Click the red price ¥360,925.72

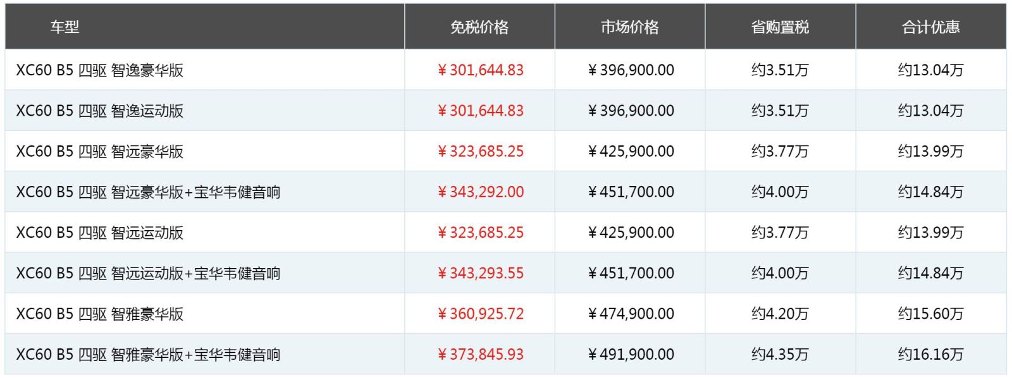(x=481, y=314)
